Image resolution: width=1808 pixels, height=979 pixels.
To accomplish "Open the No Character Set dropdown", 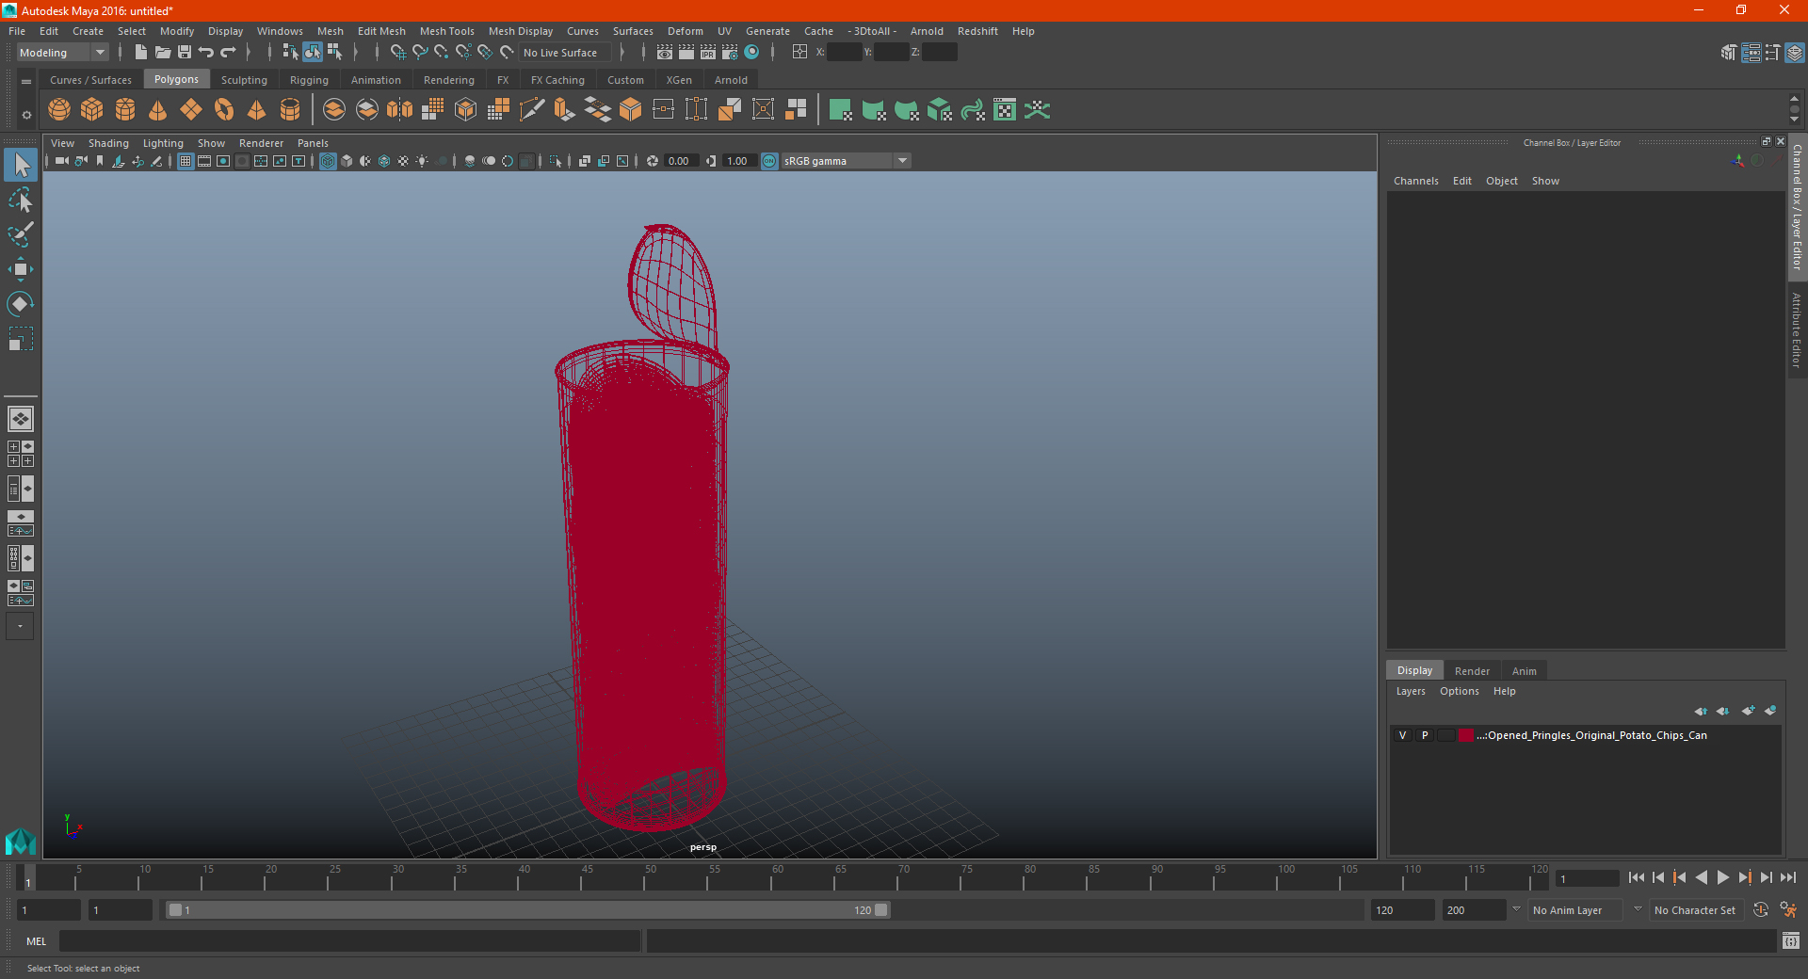I will point(1696,910).
